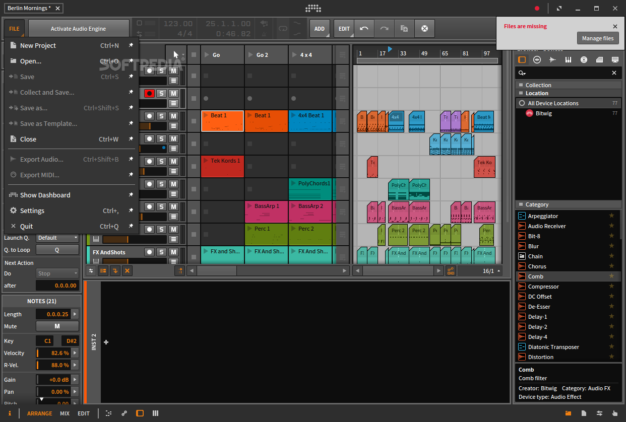Click the hand pointer icon at bottom right
This screenshot has height=422, width=626.
tap(615, 413)
